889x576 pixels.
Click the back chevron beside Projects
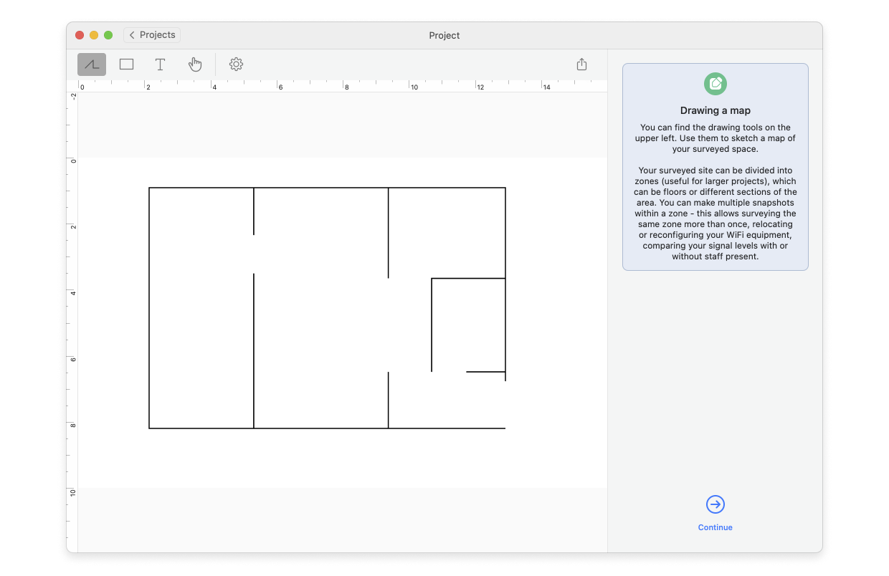tap(132, 34)
